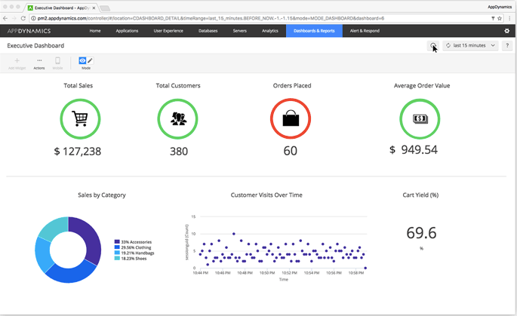Click the Average Order Value money icon
Image resolution: width=517 pixels, height=316 pixels.
[x=420, y=118]
